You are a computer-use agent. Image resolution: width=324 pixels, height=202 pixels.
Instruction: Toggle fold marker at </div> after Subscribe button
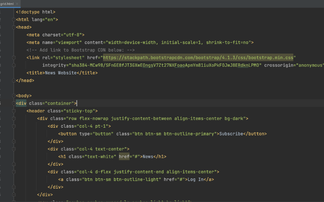coord(14,141)
